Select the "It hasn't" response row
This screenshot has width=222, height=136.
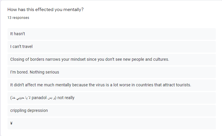[x=111, y=34]
